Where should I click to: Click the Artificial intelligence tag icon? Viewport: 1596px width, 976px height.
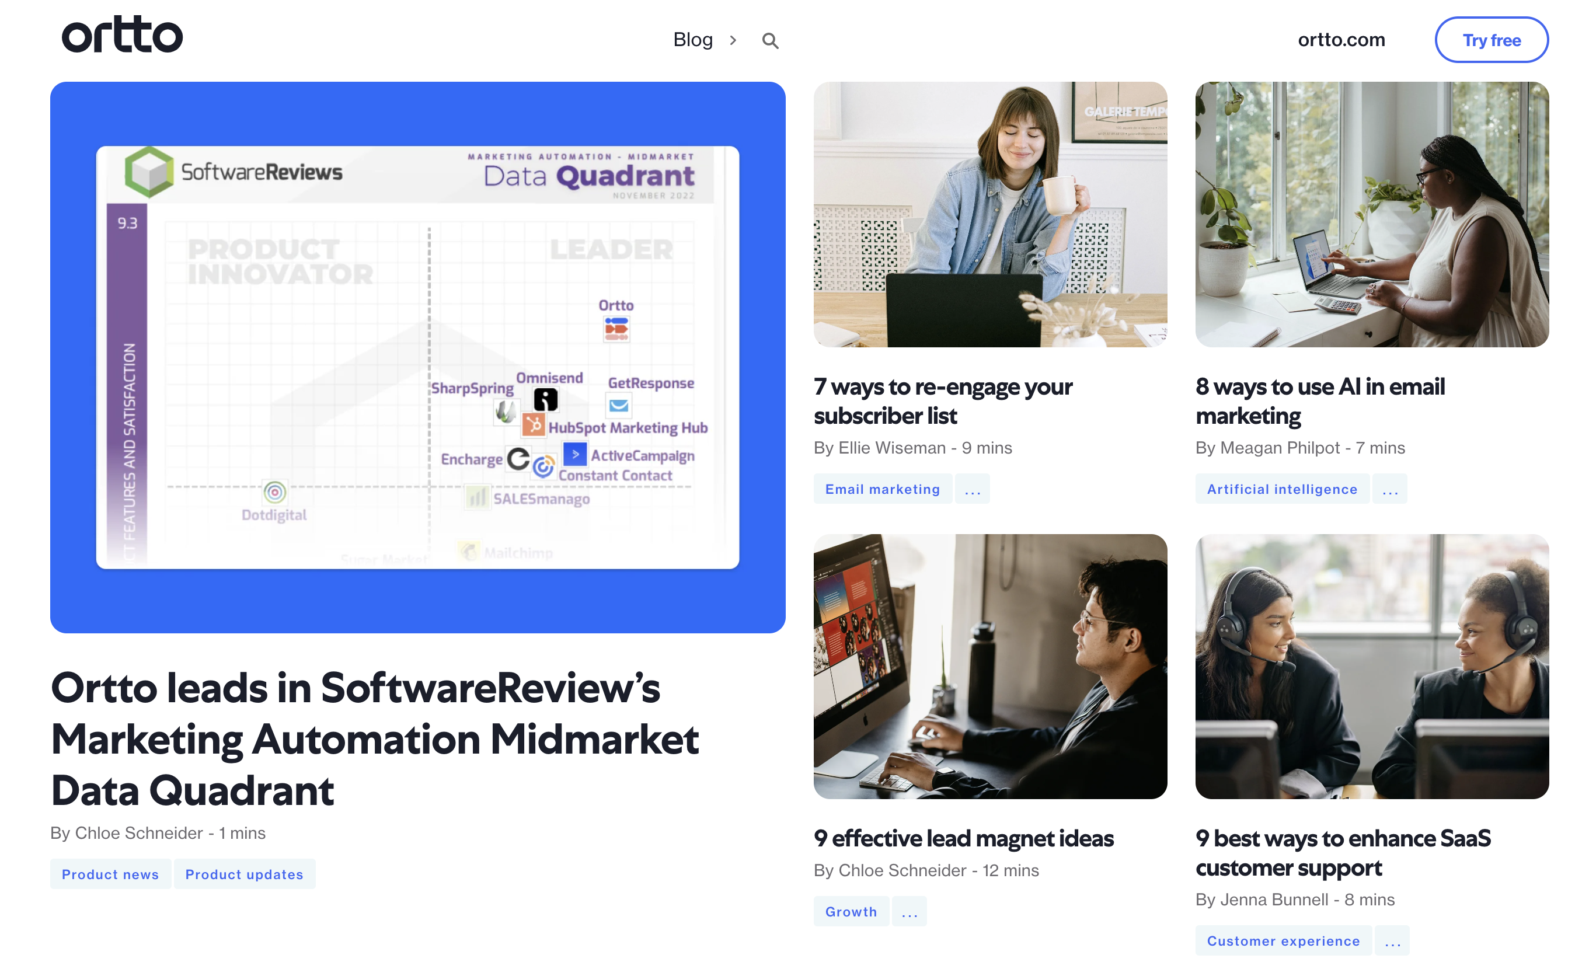tap(1281, 489)
